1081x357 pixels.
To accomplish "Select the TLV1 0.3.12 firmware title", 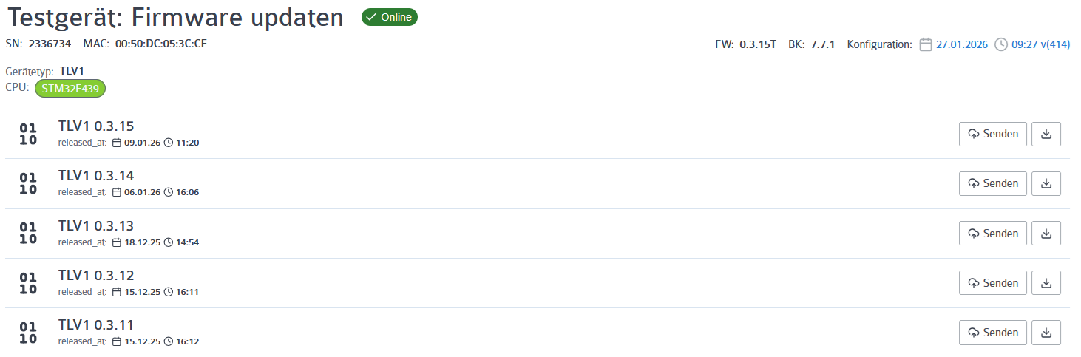I will point(96,275).
